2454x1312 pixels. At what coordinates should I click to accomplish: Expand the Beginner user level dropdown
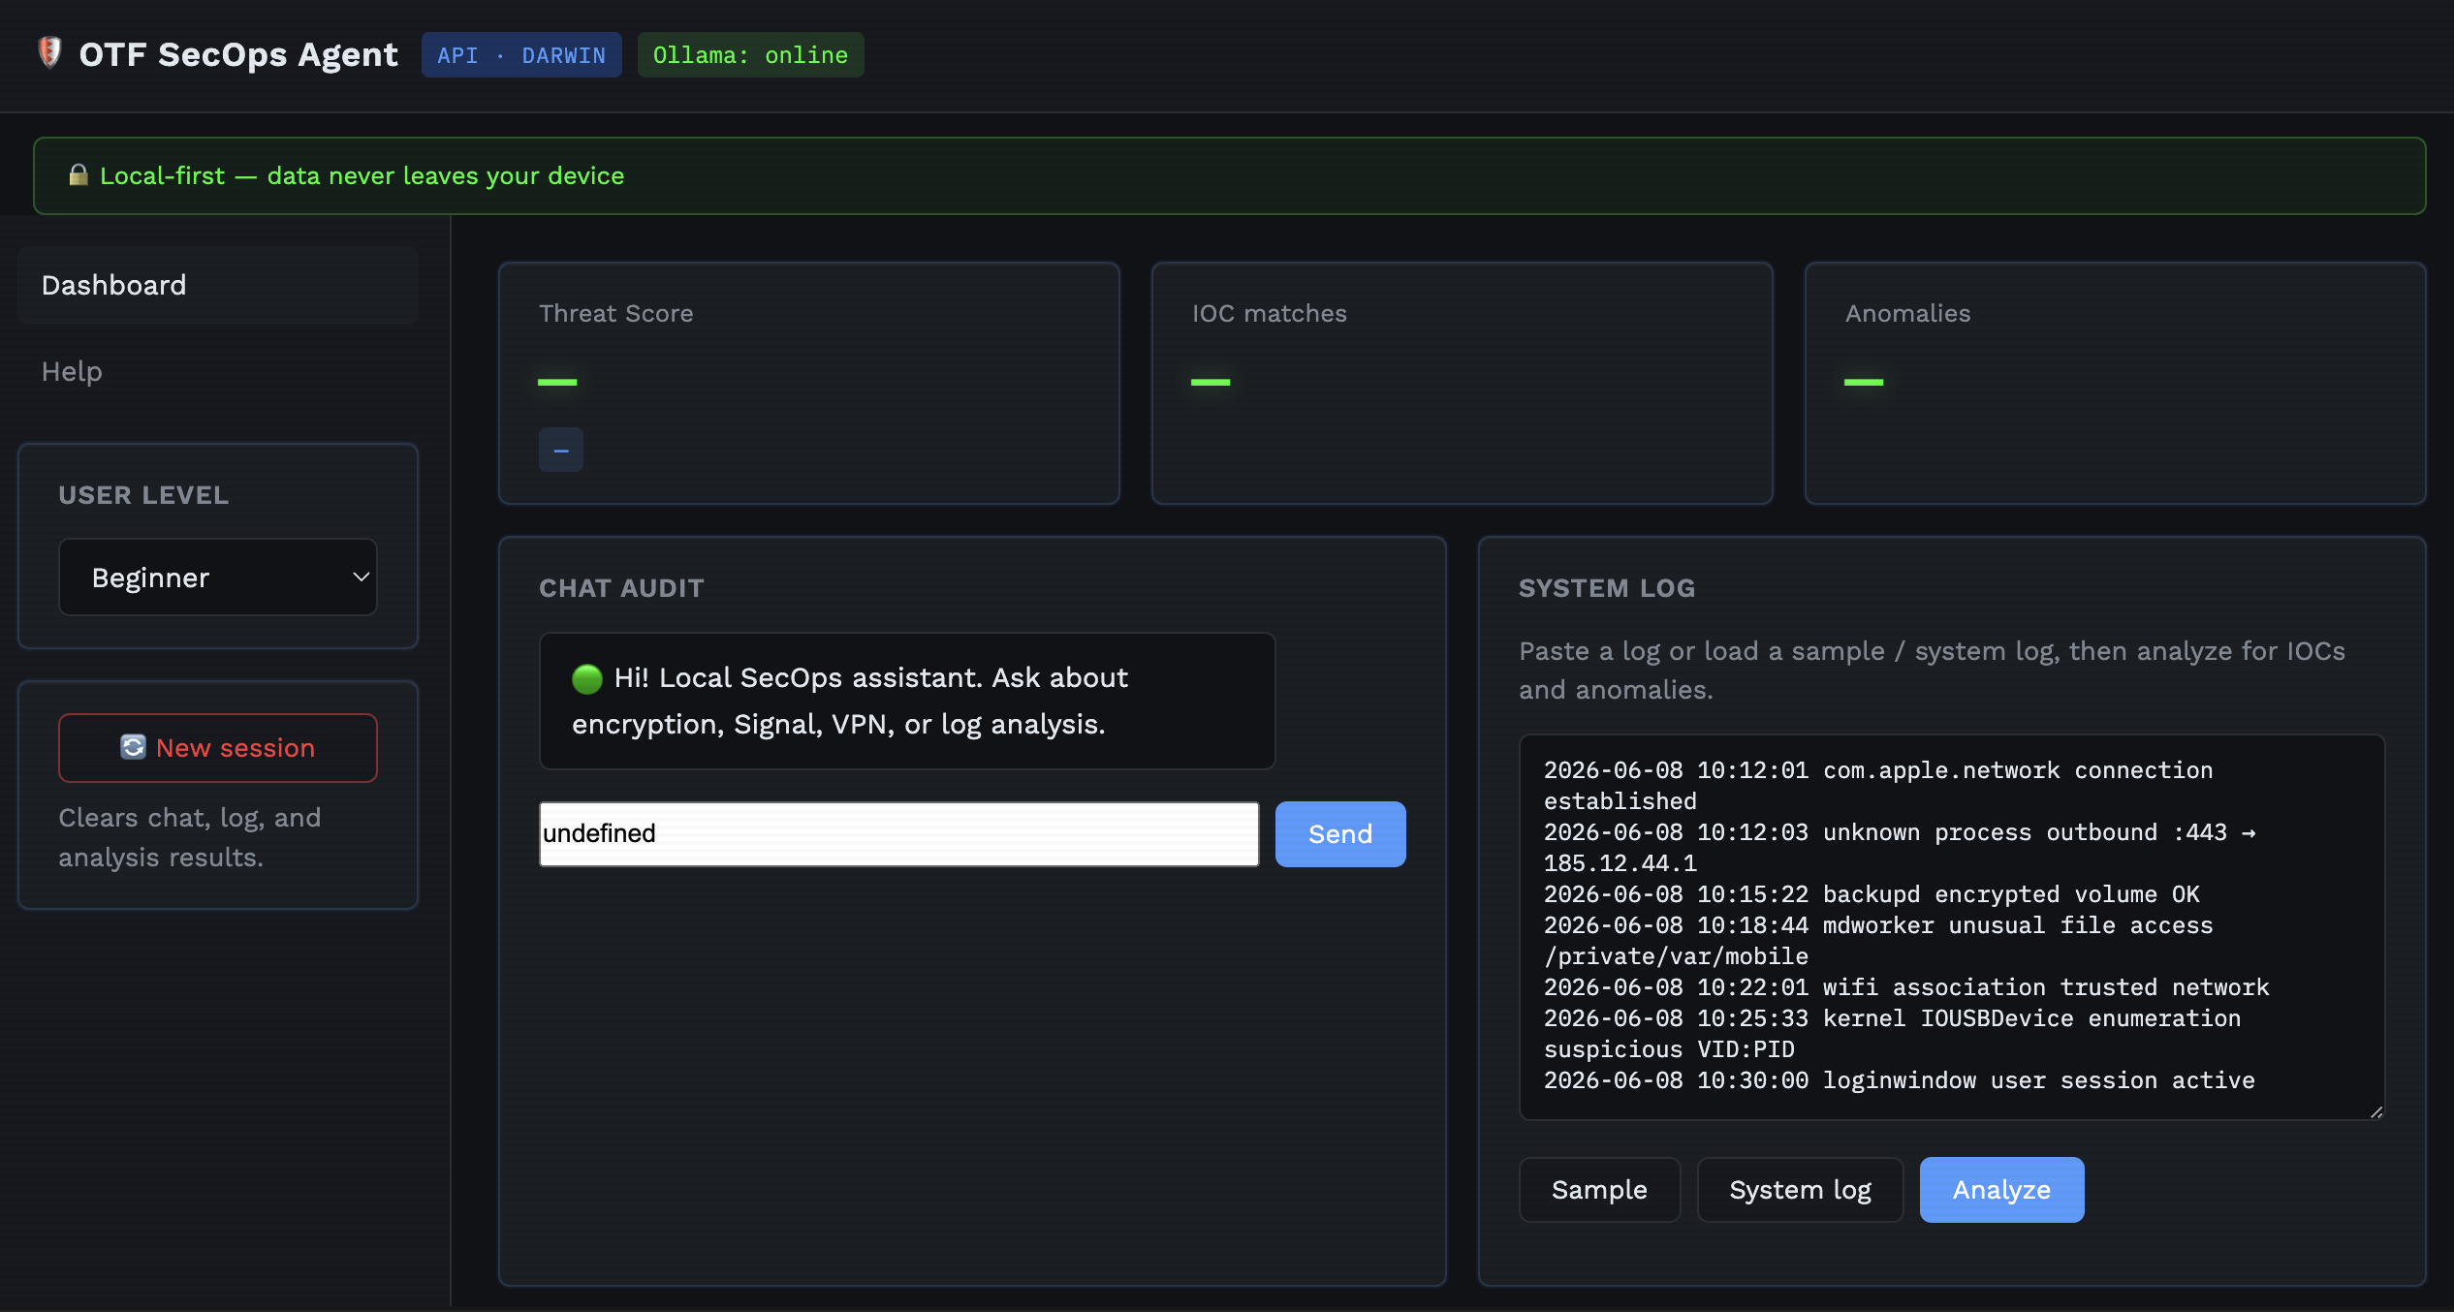point(218,578)
